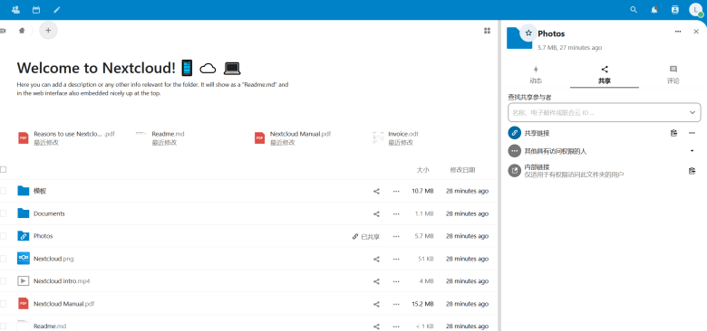
Task: Open the three-dot menu in the Photos sidebar header
Action: (x=678, y=32)
